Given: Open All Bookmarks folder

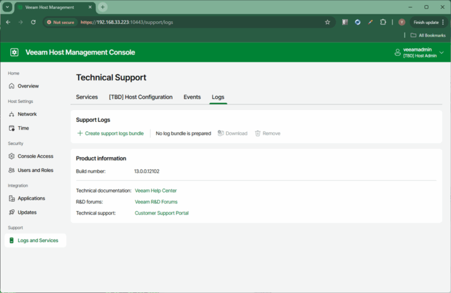Looking at the screenshot, I should point(428,35).
